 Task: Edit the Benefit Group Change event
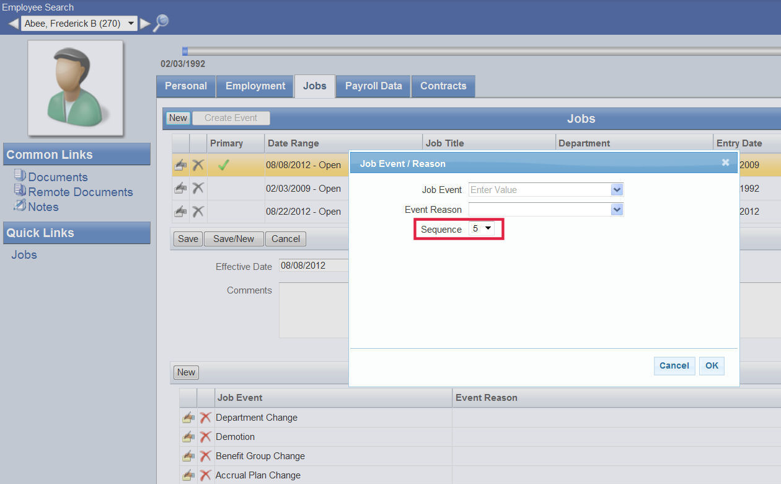coord(188,456)
